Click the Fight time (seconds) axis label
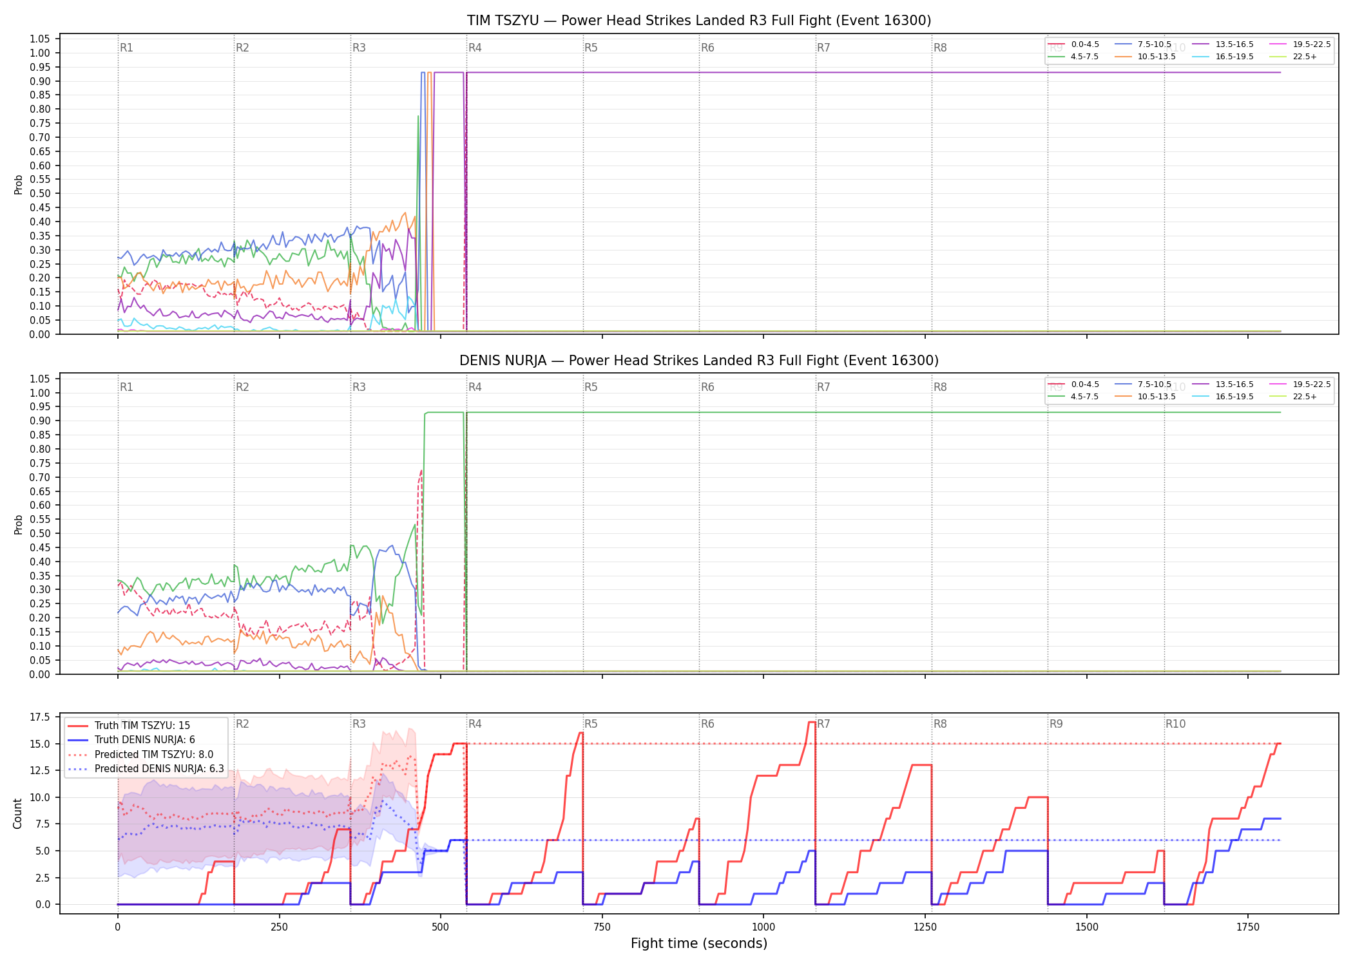Image resolution: width=1353 pixels, height=966 pixels. click(x=699, y=943)
